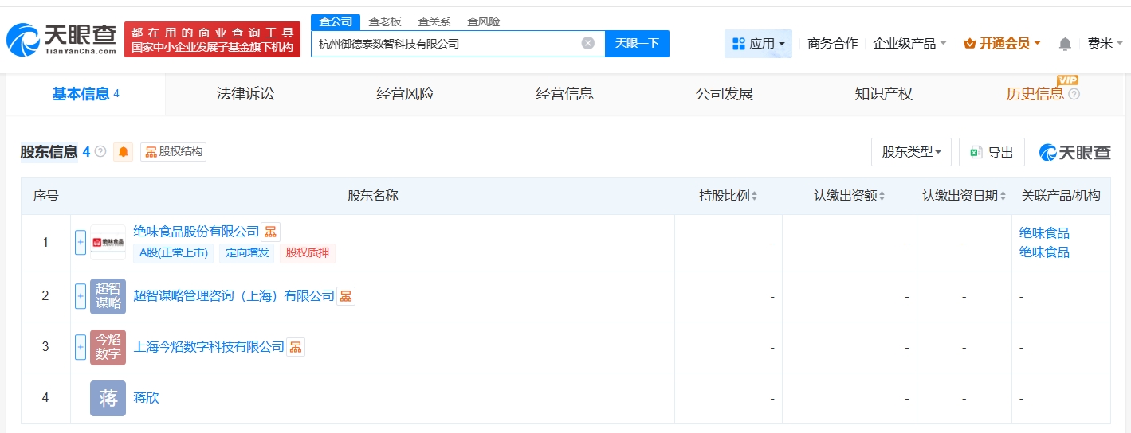This screenshot has width=1131, height=433.
Task: Expand row for 上海今焰数字科技有限公司
Action: click(81, 347)
